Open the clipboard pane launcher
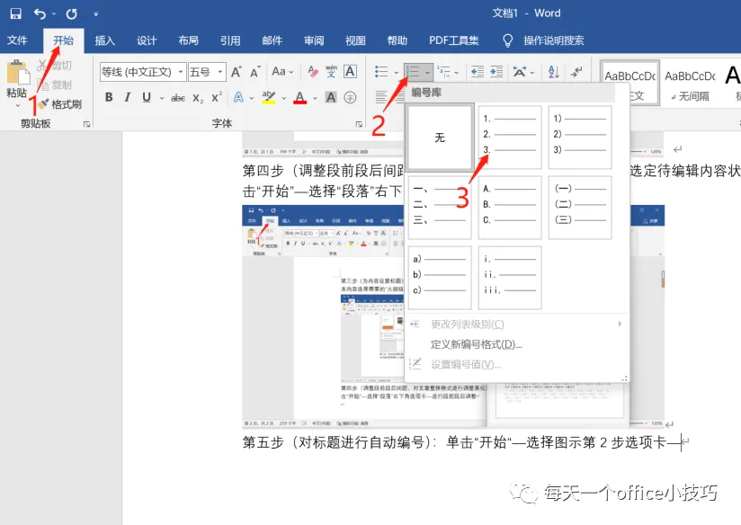This screenshot has width=741, height=525. pyautogui.click(x=86, y=124)
